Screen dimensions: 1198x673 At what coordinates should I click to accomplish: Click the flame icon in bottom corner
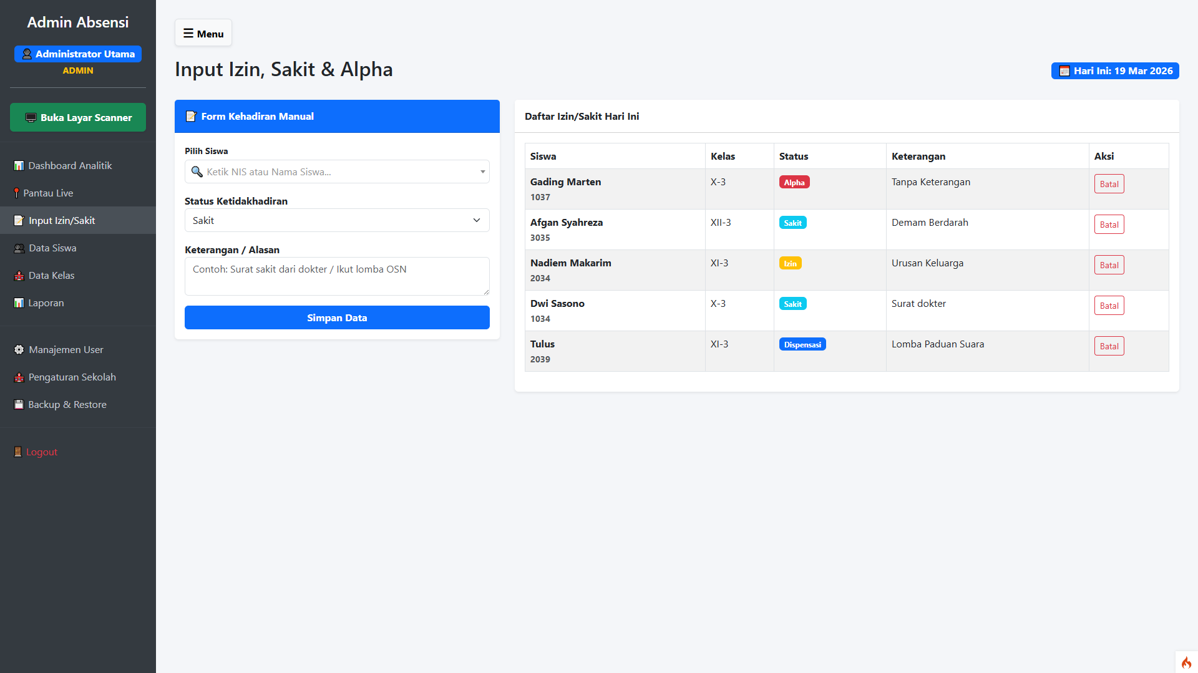pos(1186,662)
